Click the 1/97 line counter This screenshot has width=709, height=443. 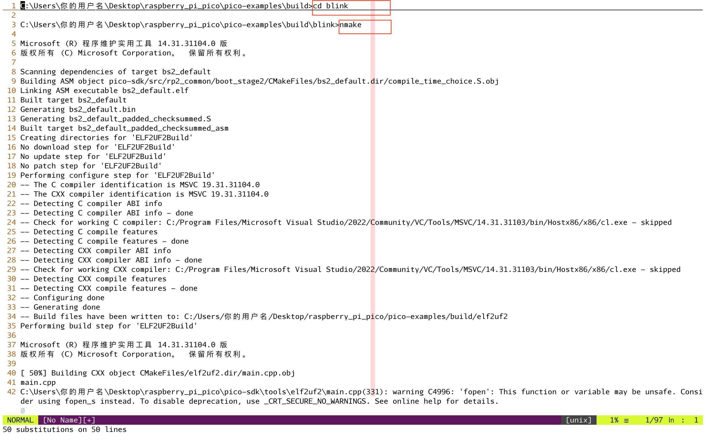point(654,420)
